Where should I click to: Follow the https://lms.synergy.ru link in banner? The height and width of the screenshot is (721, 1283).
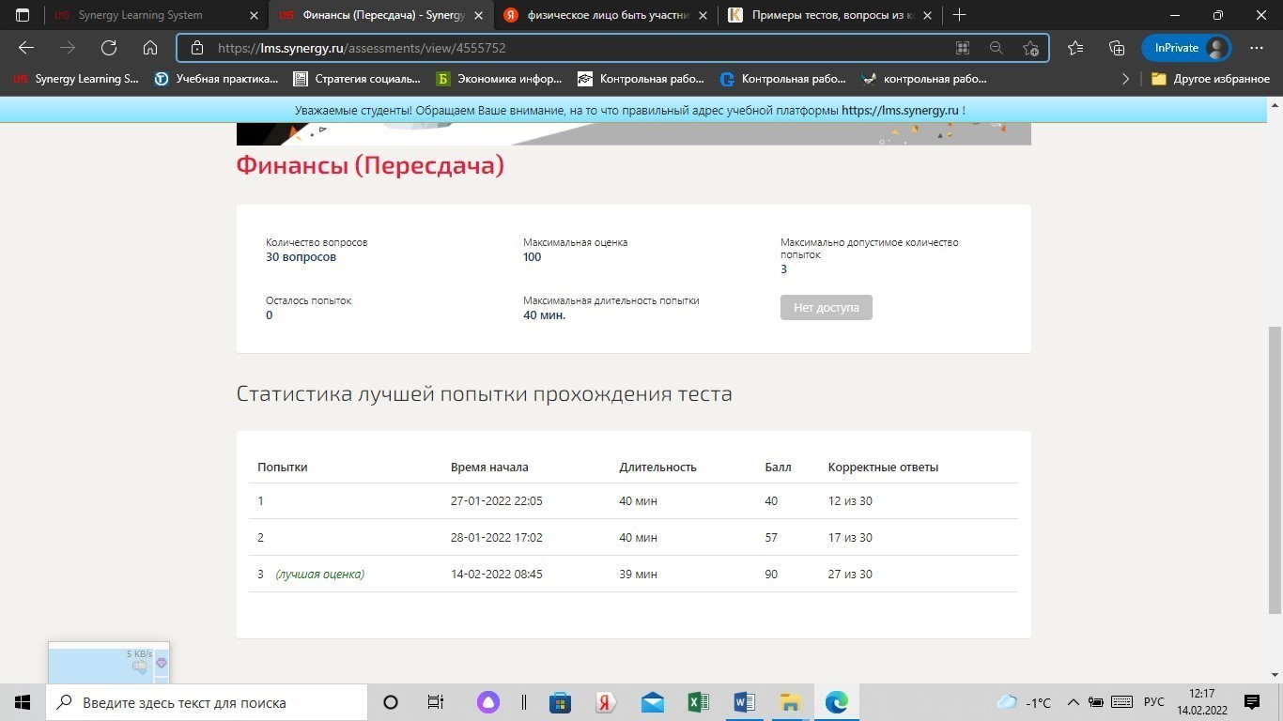pyautogui.click(x=900, y=110)
